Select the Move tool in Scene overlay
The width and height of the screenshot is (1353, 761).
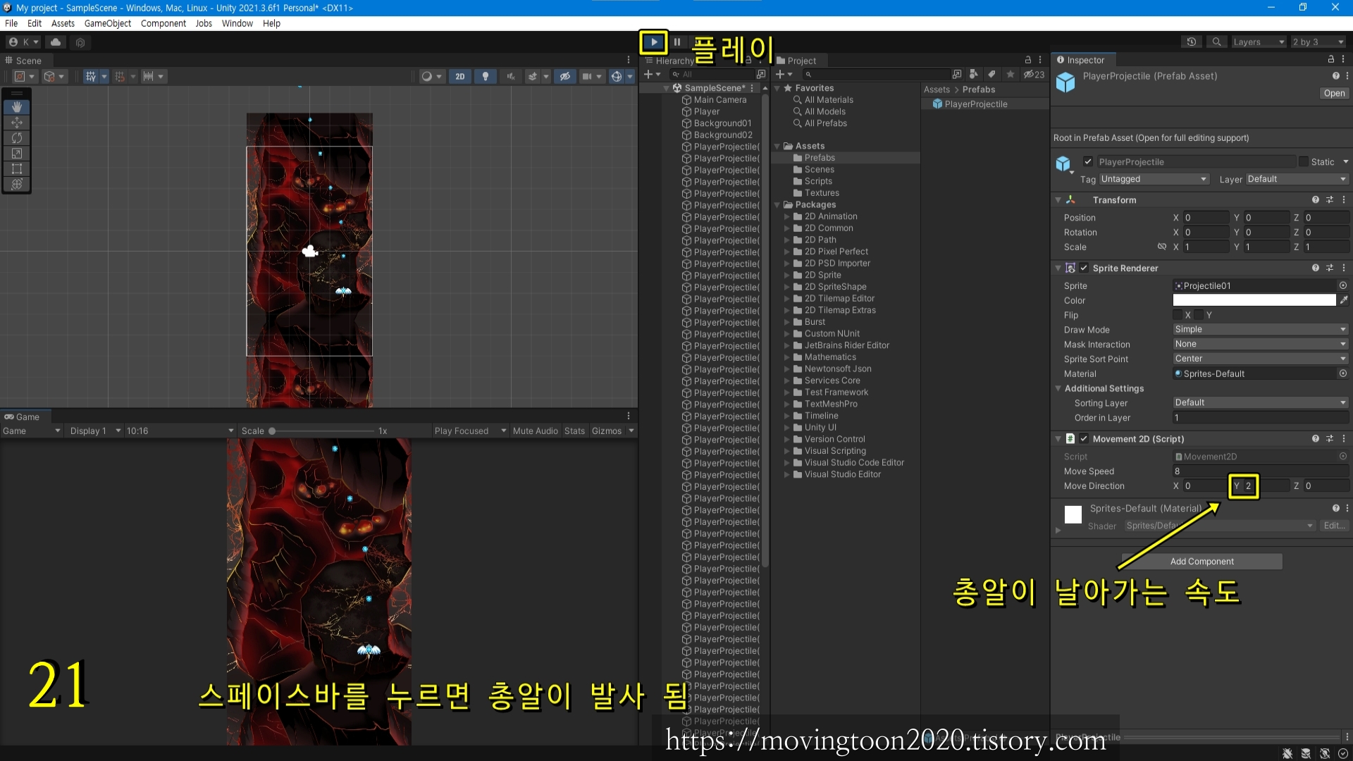pos(17,123)
